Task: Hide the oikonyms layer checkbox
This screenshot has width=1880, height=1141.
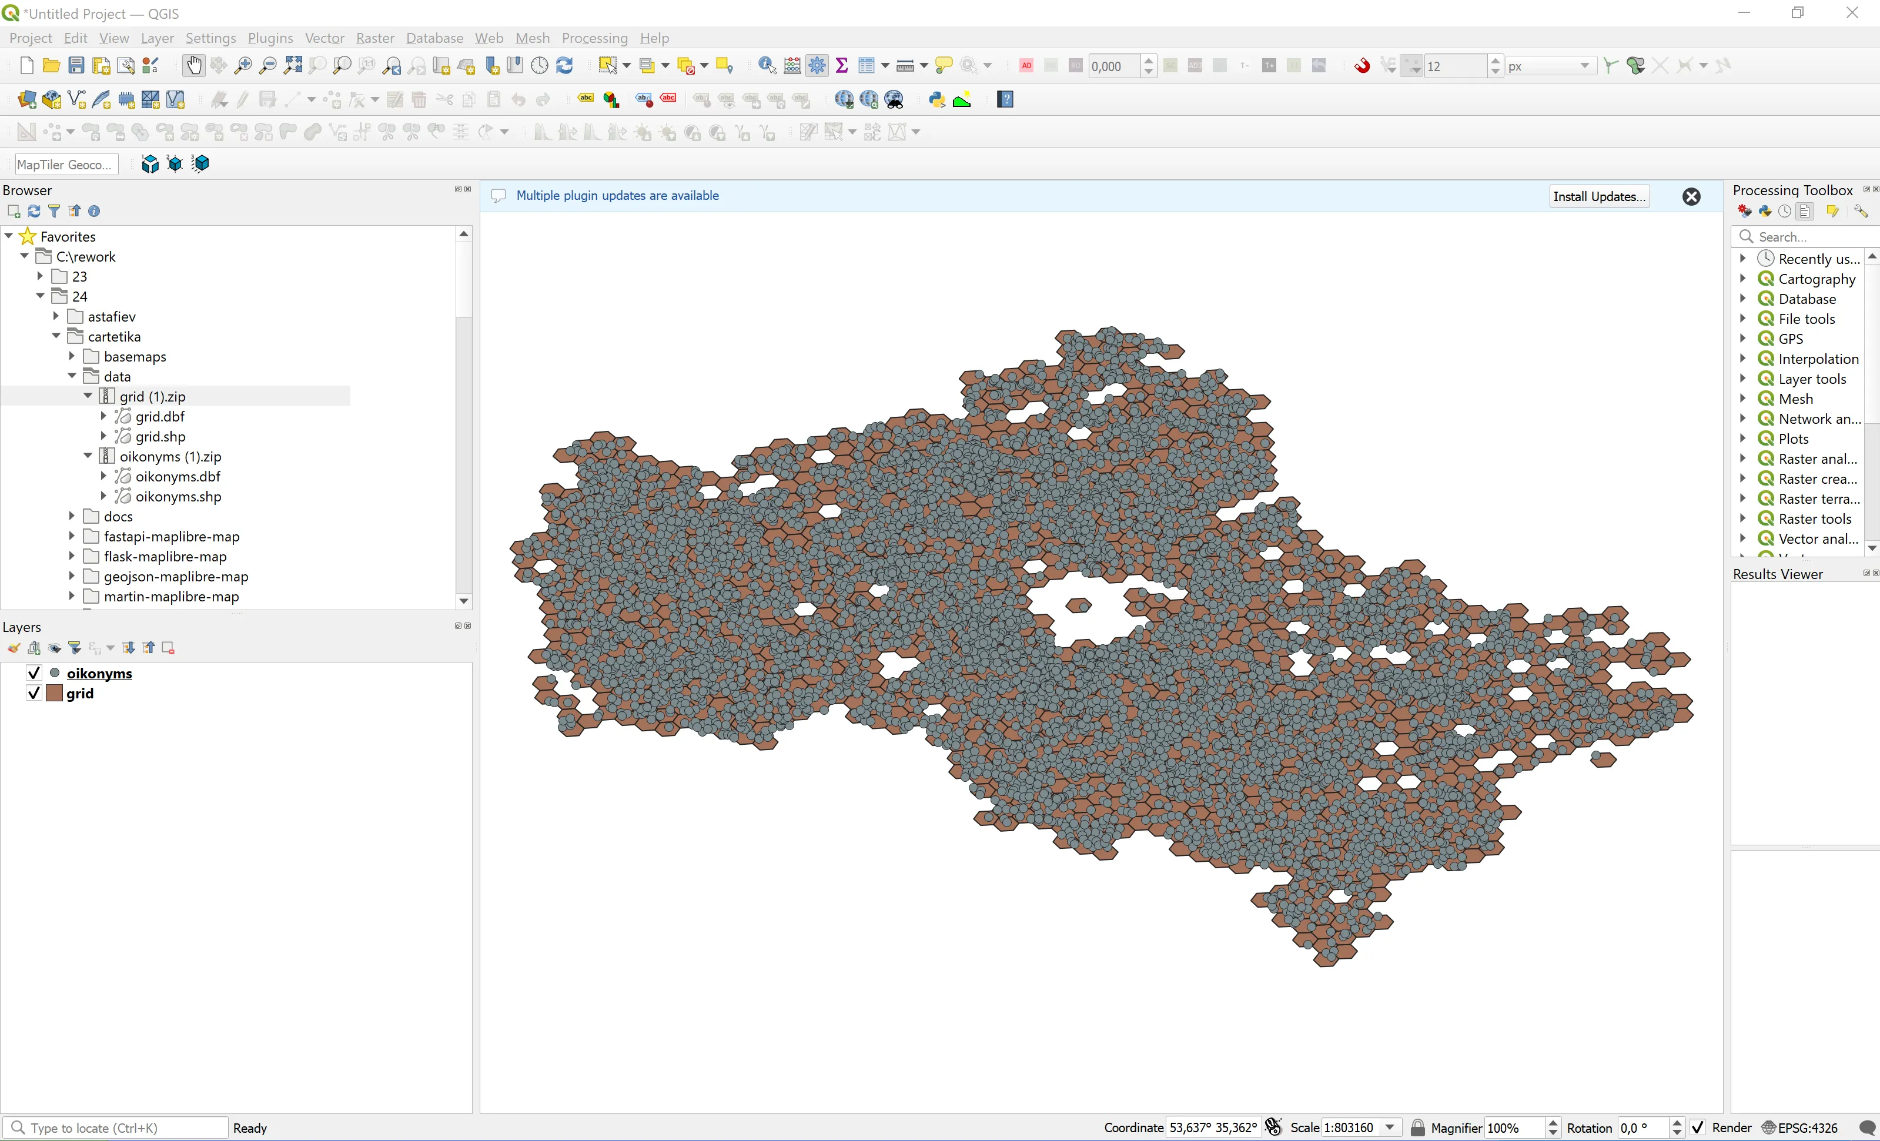Action: [34, 672]
